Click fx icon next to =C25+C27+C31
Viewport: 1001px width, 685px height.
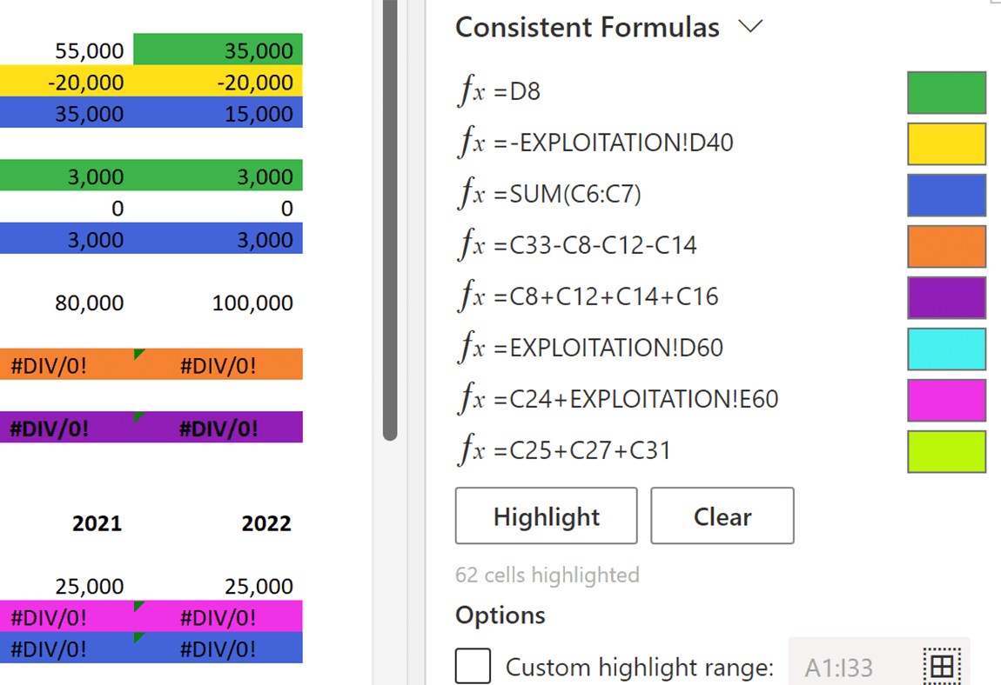click(471, 451)
